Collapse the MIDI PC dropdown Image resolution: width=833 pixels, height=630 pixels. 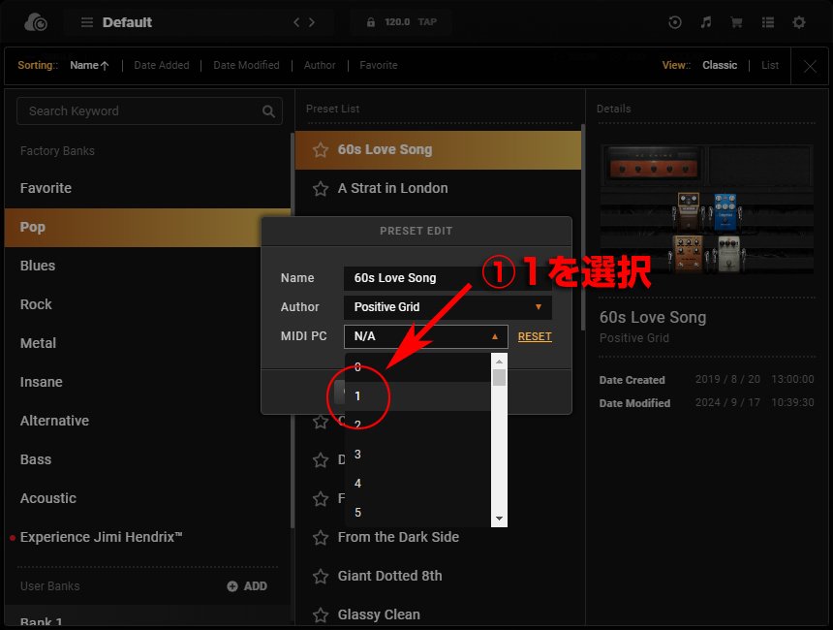pos(426,336)
